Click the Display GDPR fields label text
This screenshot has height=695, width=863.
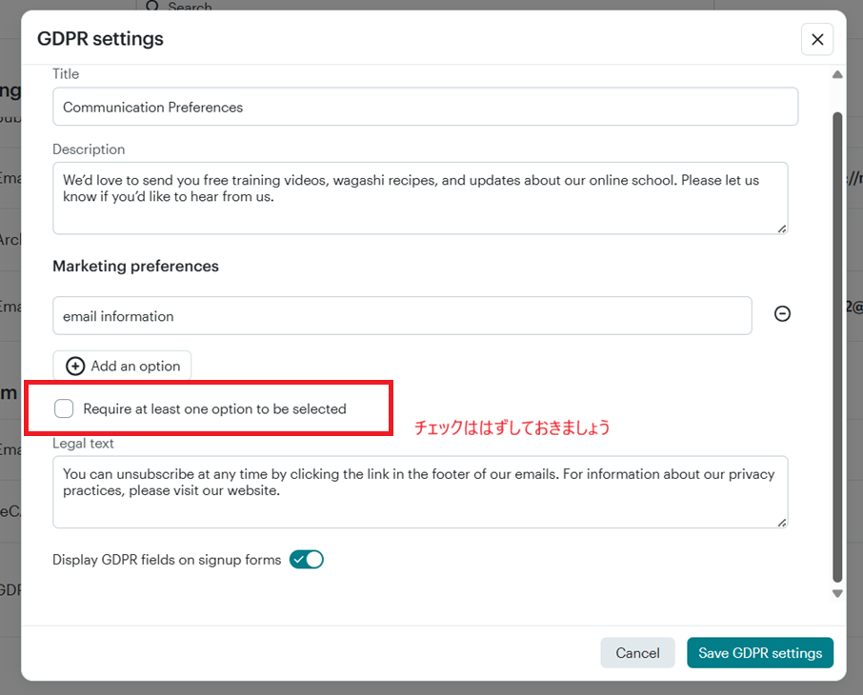[167, 560]
